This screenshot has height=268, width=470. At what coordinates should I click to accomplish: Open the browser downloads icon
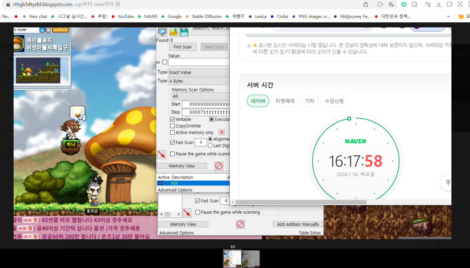coord(439,4)
